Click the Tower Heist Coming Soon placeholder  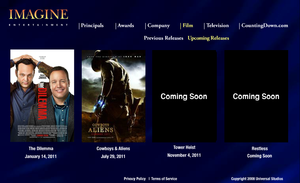pyautogui.click(x=184, y=96)
